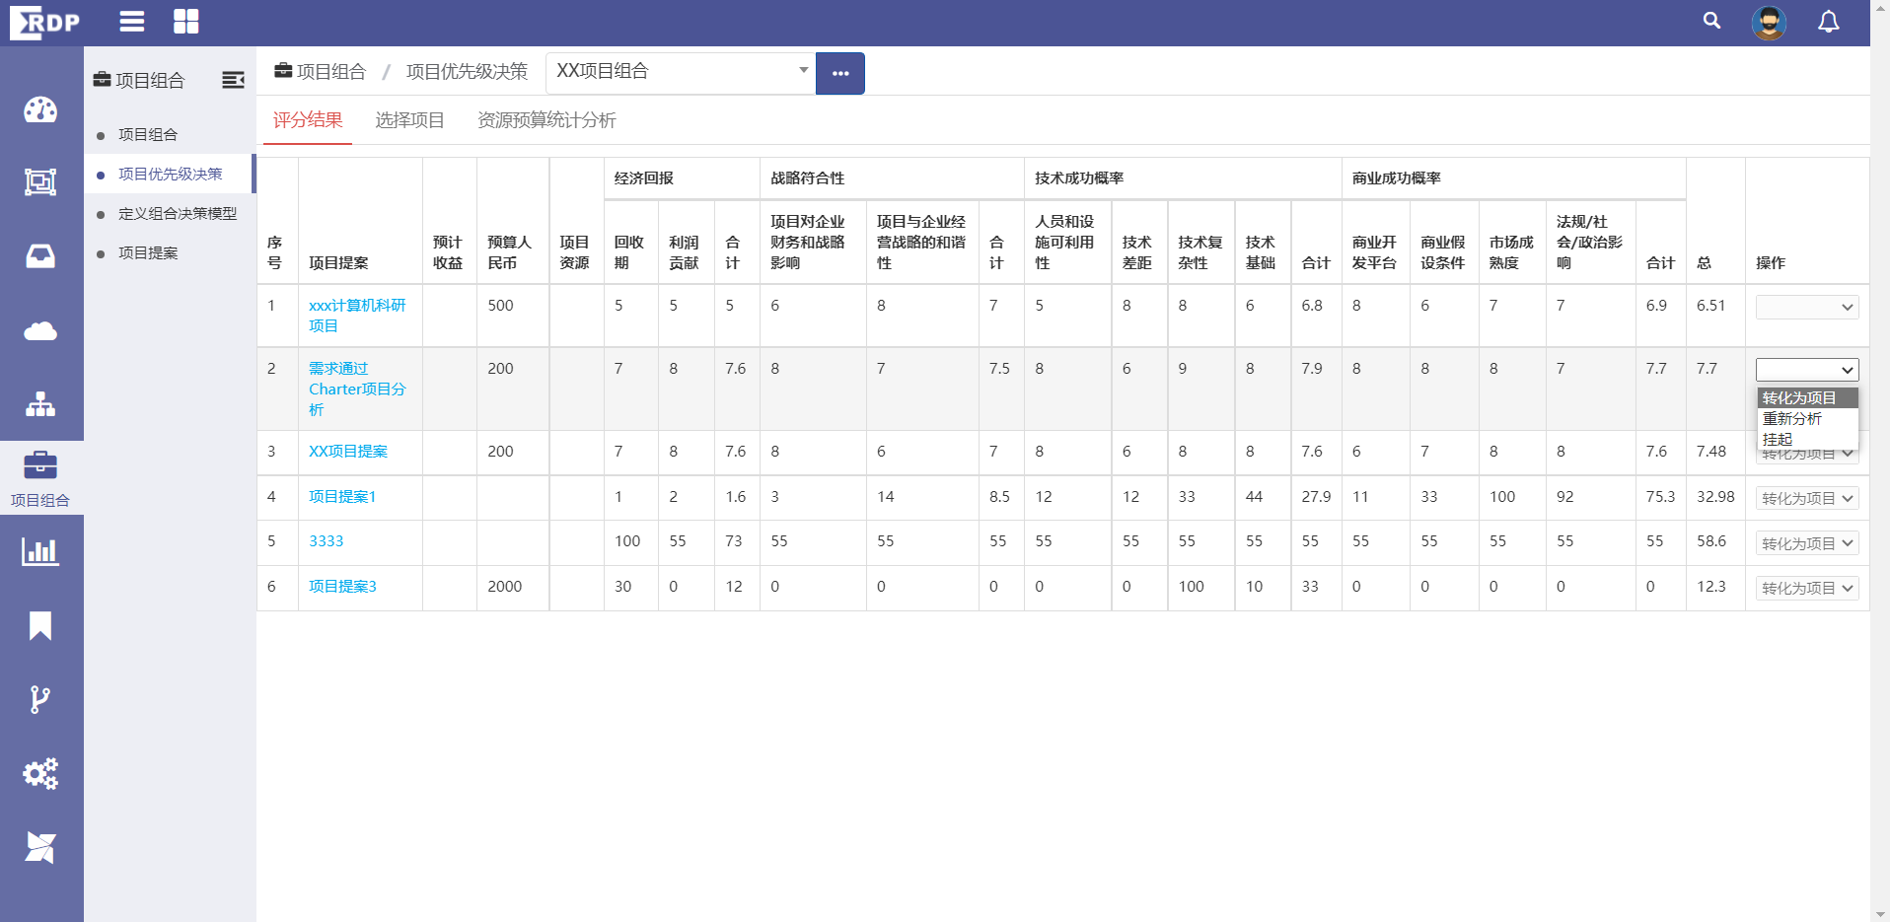Click the bookmark icon in sidebar
This screenshot has height=922, width=1890.
[x=40, y=625]
